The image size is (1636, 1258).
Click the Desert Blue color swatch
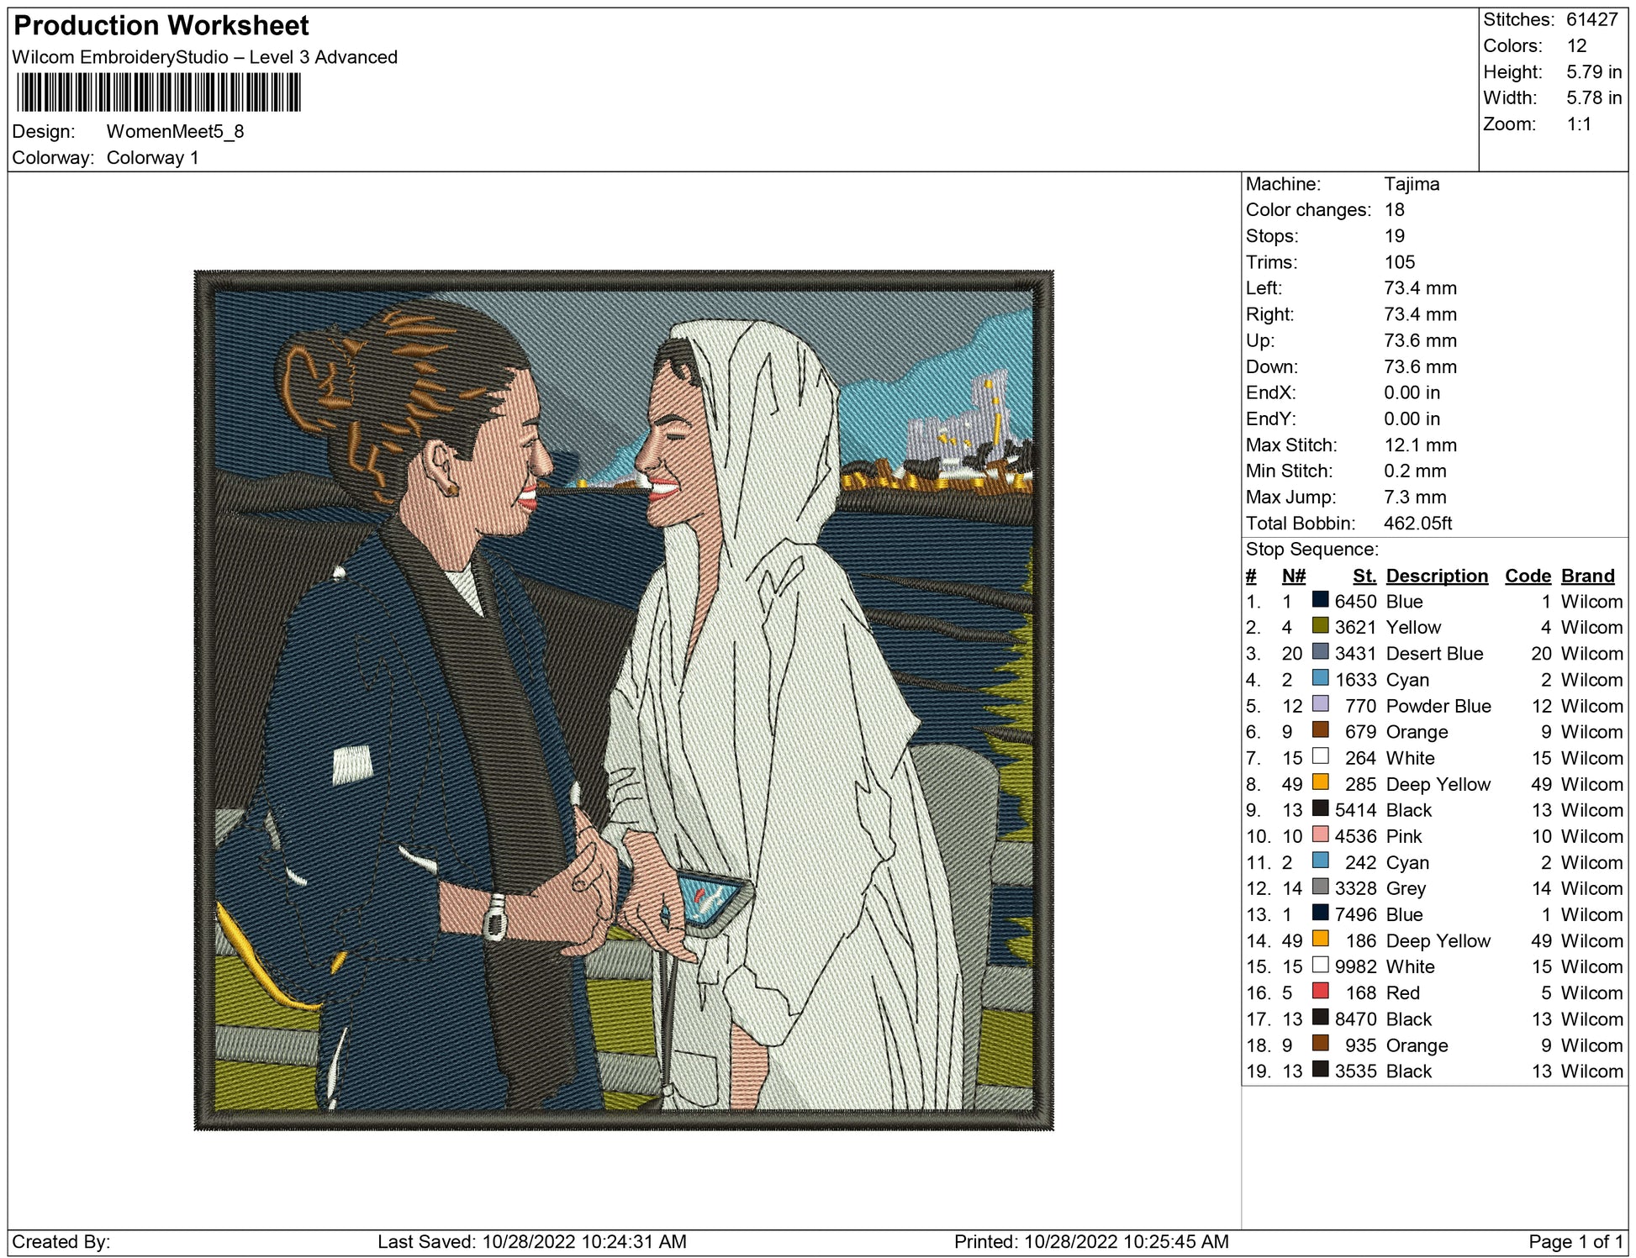[x=1320, y=652]
